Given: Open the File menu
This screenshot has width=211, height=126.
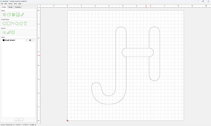Looking at the screenshot, I should 2,4.
